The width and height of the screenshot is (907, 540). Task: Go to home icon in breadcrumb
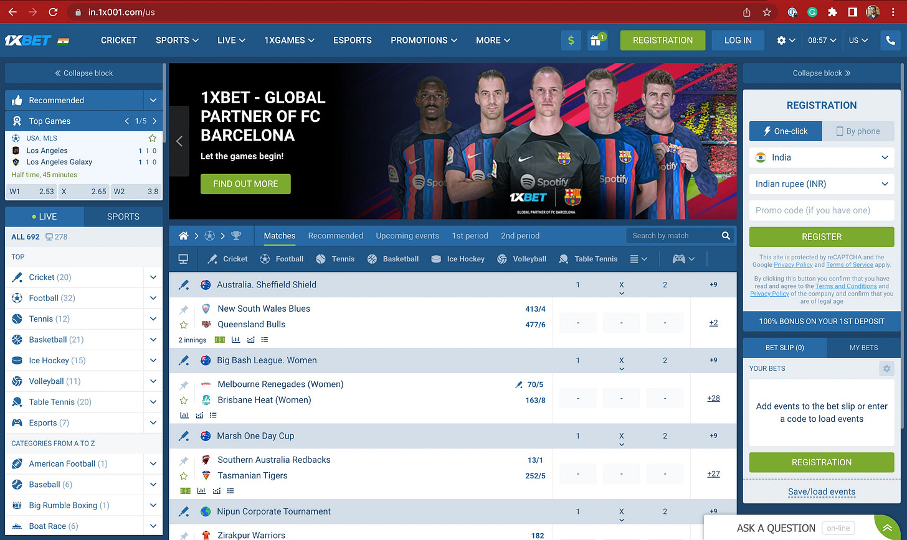click(x=183, y=236)
